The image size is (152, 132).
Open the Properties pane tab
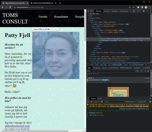point(137,68)
